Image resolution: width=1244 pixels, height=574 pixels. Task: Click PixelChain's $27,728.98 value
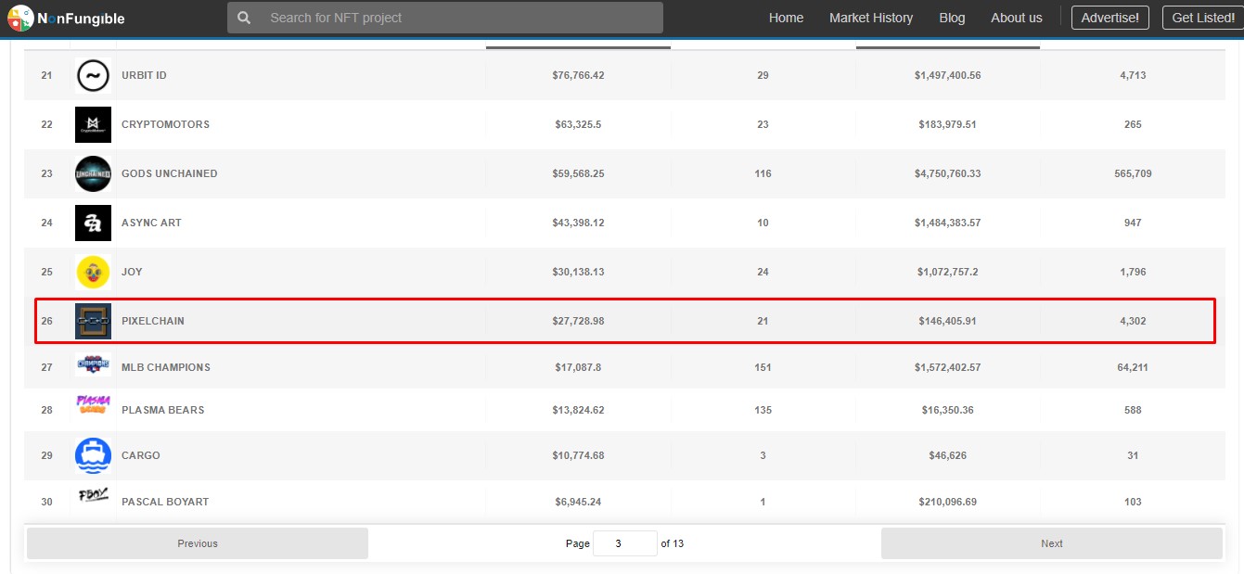(x=578, y=321)
